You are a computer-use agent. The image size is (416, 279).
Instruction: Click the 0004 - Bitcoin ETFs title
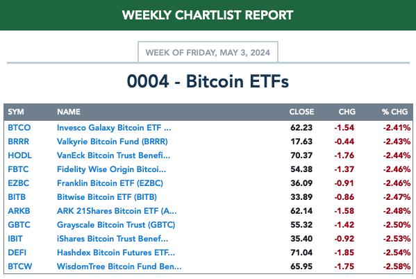tap(208, 81)
